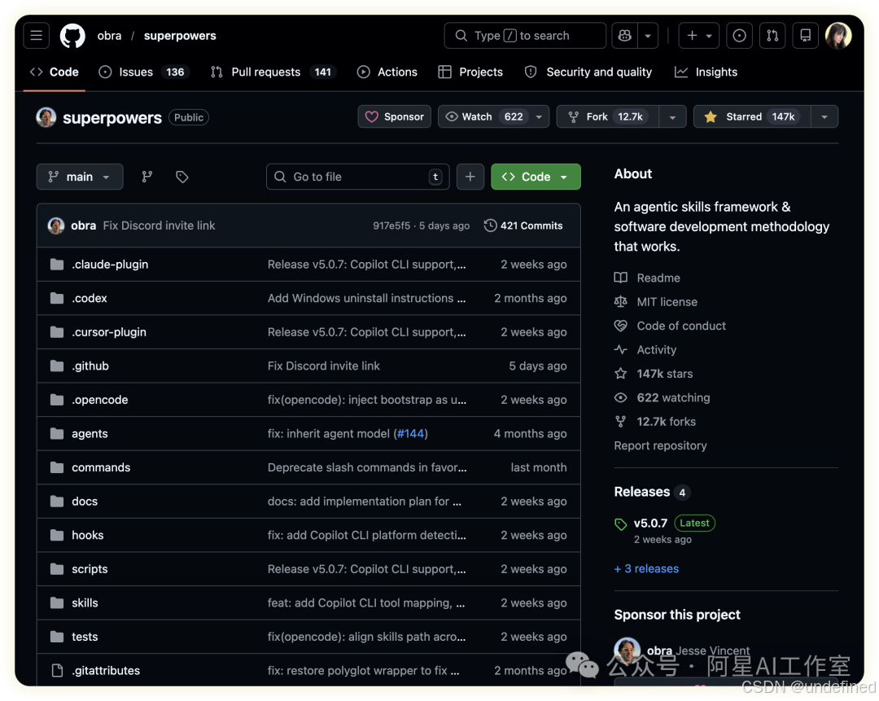This screenshot has height=701, width=879.
Task: Toggle the Starred button to unstar
Action: [x=752, y=116]
